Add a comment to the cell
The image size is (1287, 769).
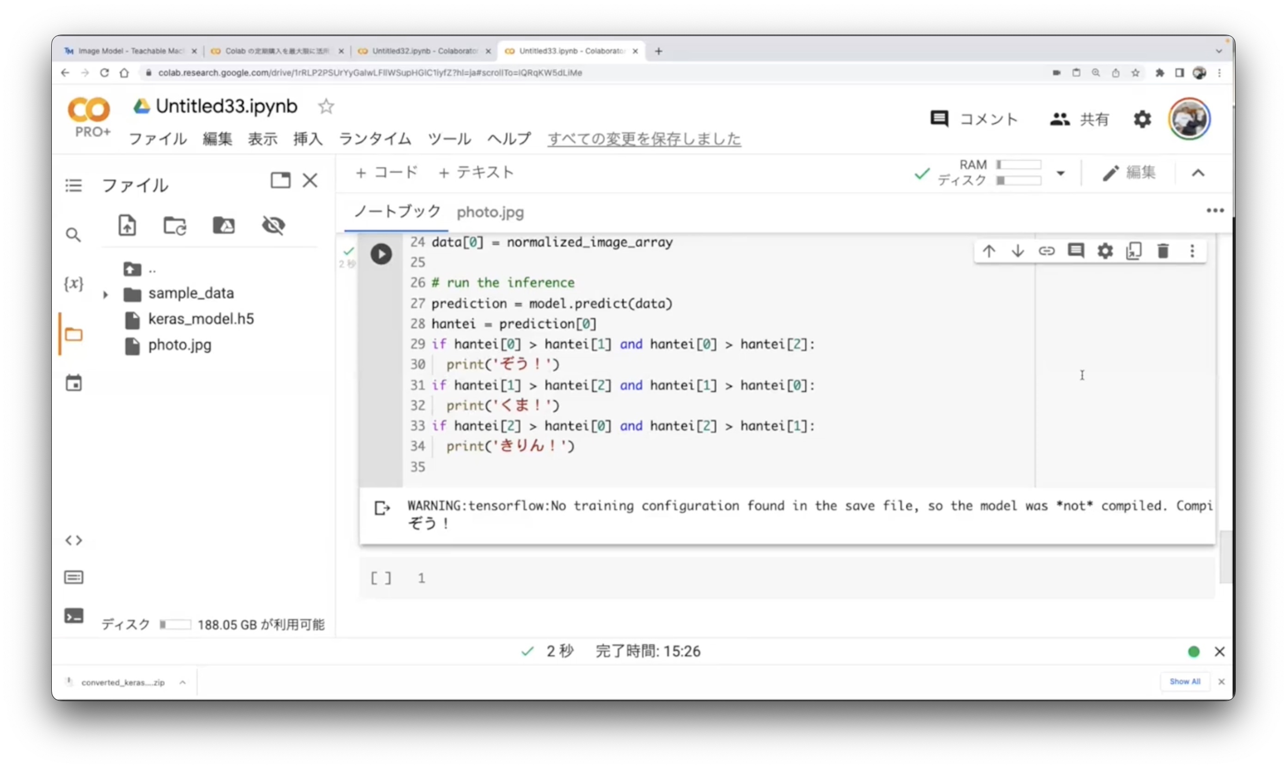click(1076, 251)
